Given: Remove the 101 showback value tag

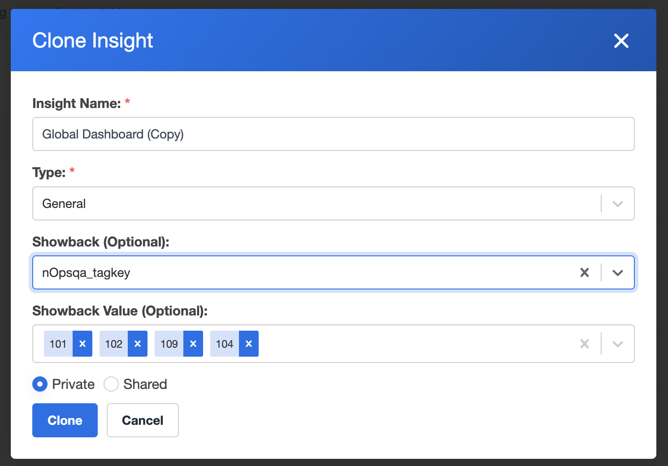Looking at the screenshot, I should tap(82, 344).
